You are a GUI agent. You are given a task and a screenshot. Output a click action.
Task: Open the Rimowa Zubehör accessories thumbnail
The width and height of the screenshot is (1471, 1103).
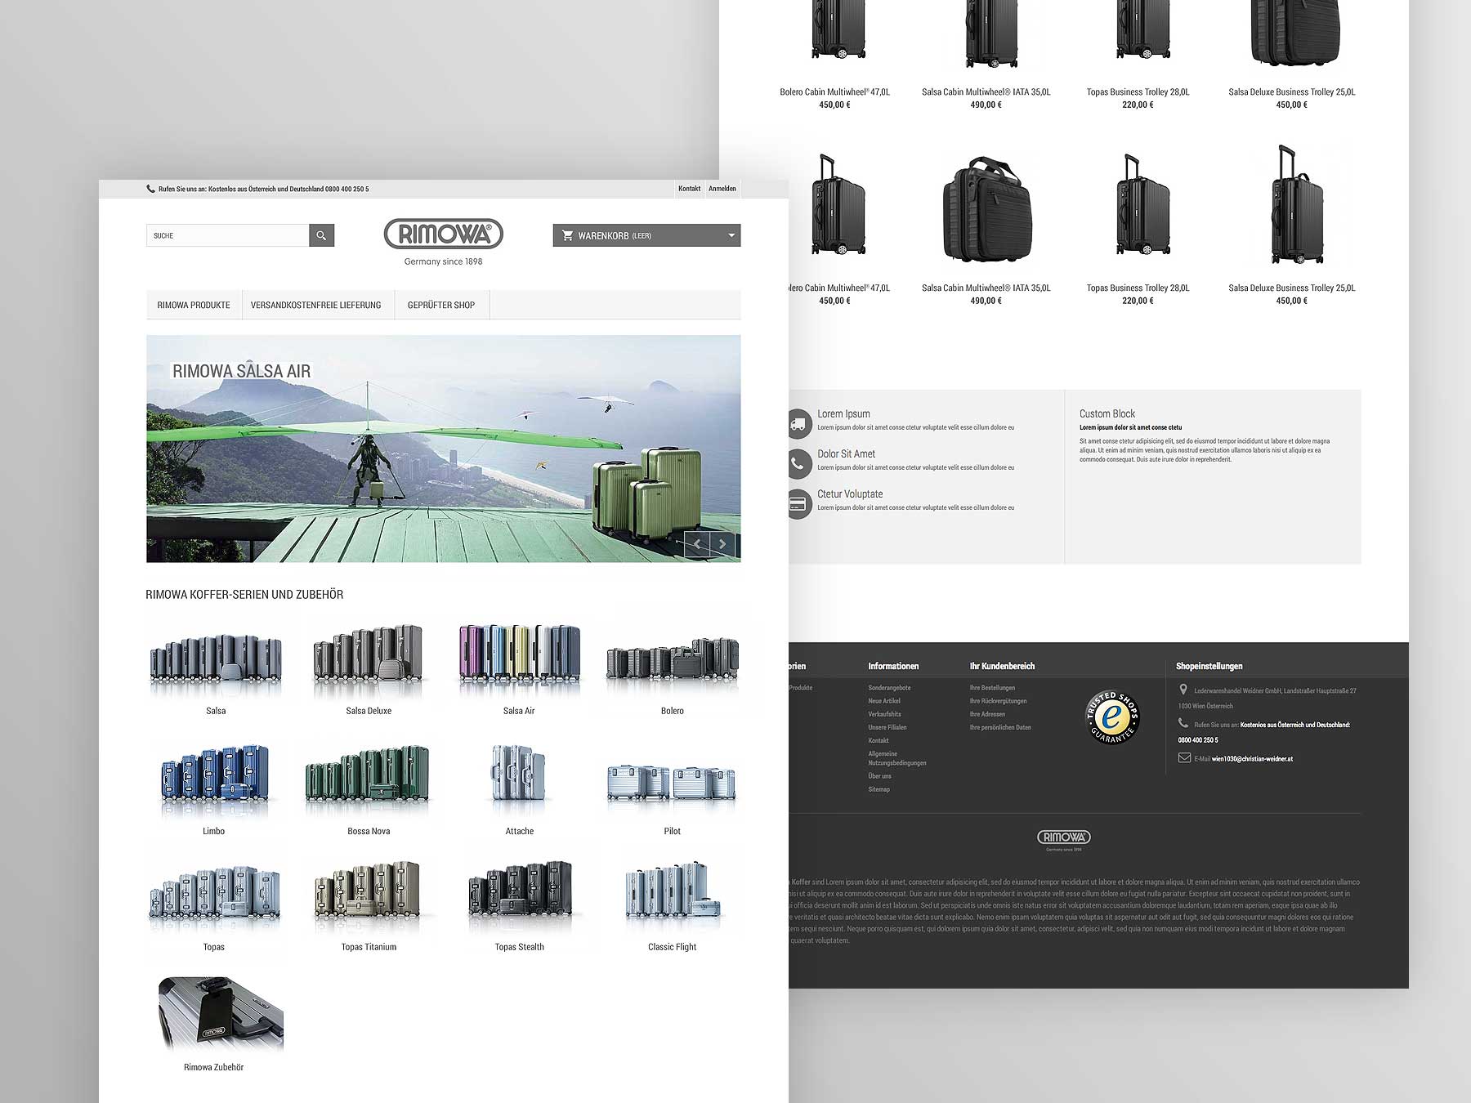coord(221,1013)
